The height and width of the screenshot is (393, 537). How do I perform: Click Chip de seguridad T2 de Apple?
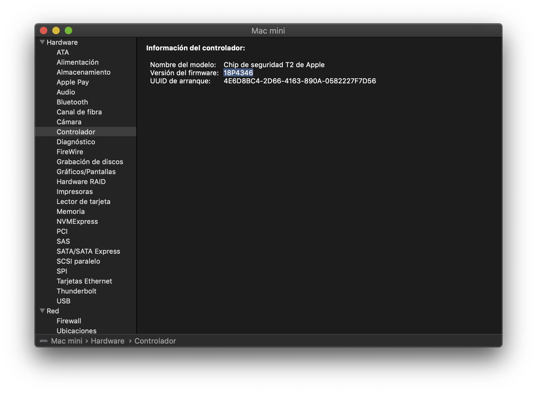point(274,65)
